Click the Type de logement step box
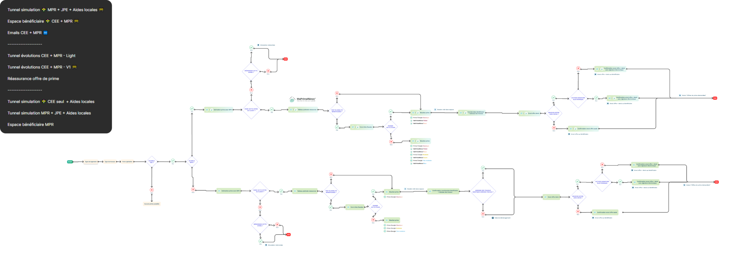 (x=91, y=162)
